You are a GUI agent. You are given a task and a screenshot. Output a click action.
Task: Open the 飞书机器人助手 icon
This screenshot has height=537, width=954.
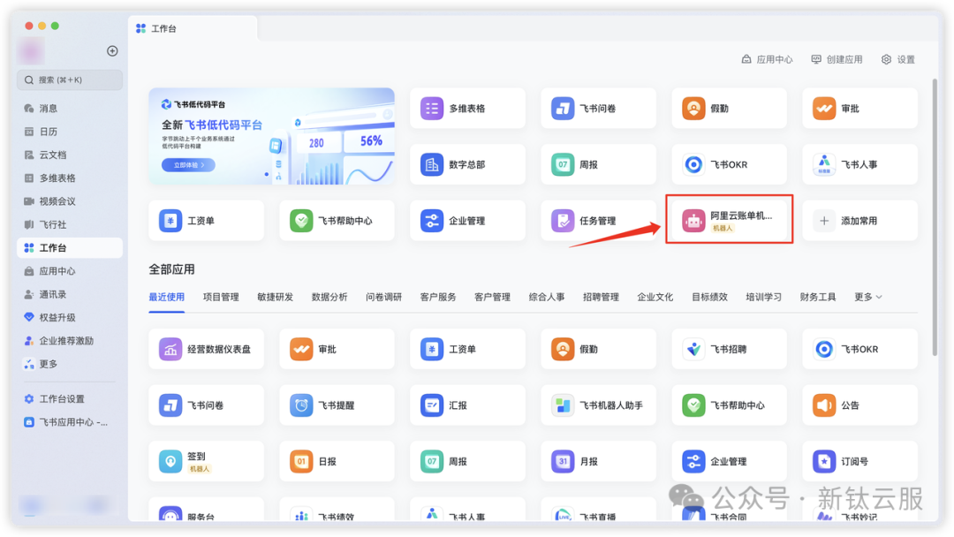pyautogui.click(x=562, y=405)
